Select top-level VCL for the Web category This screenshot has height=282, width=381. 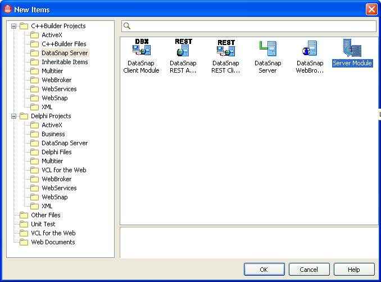[x=53, y=233]
